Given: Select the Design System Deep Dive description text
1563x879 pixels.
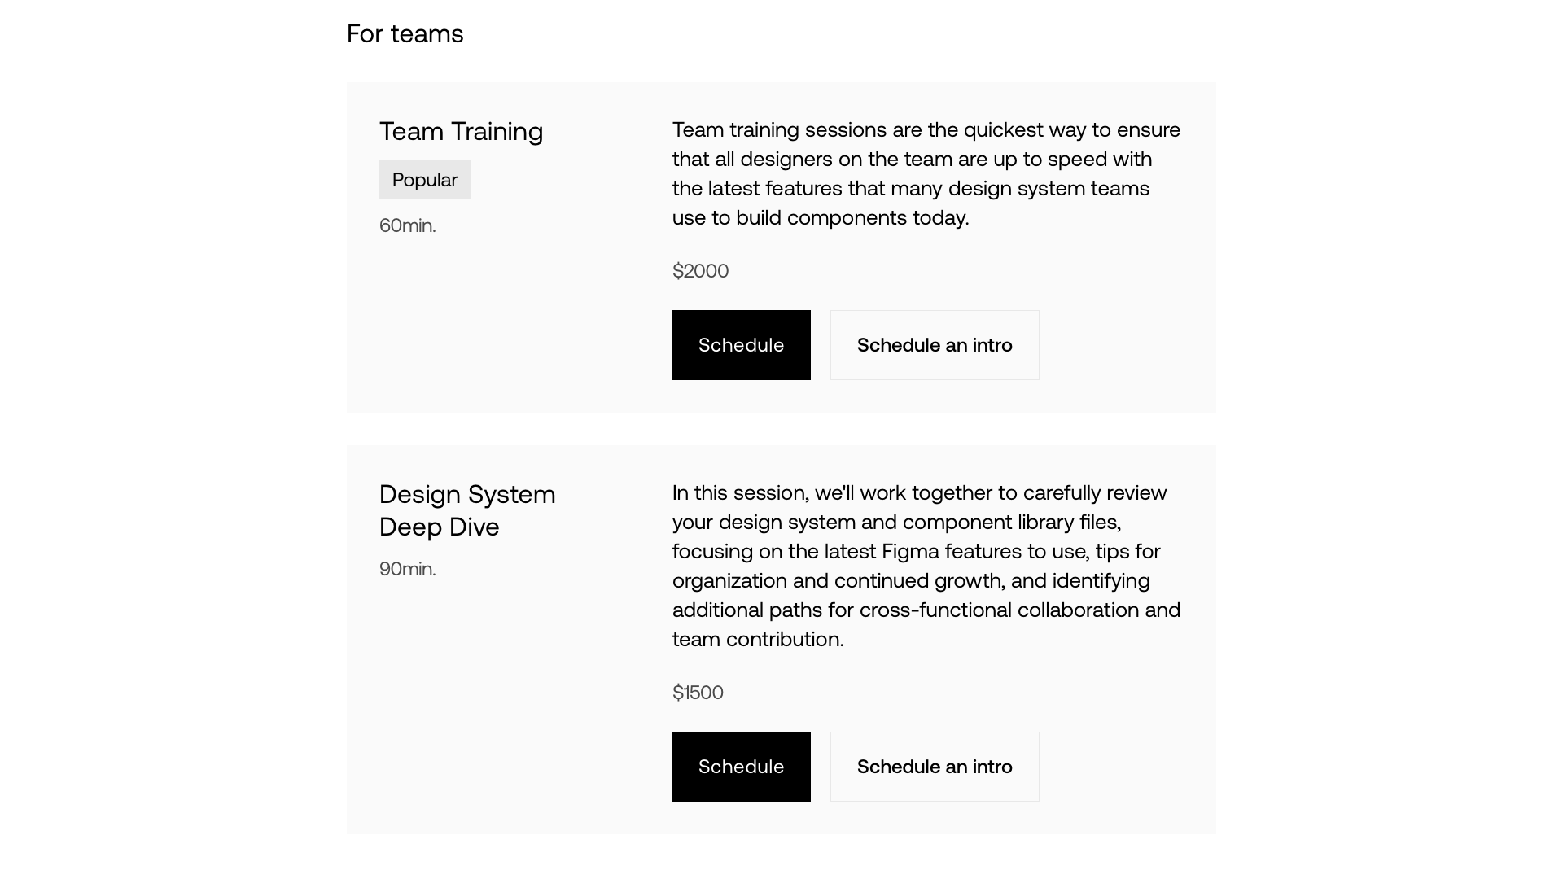Looking at the screenshot, I should point(926,566).
